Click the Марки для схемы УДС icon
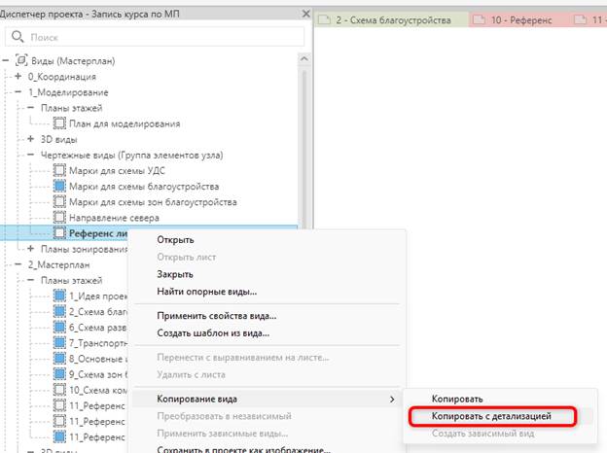The height and width of the screenshot is (453, 607). coord(59,170)
